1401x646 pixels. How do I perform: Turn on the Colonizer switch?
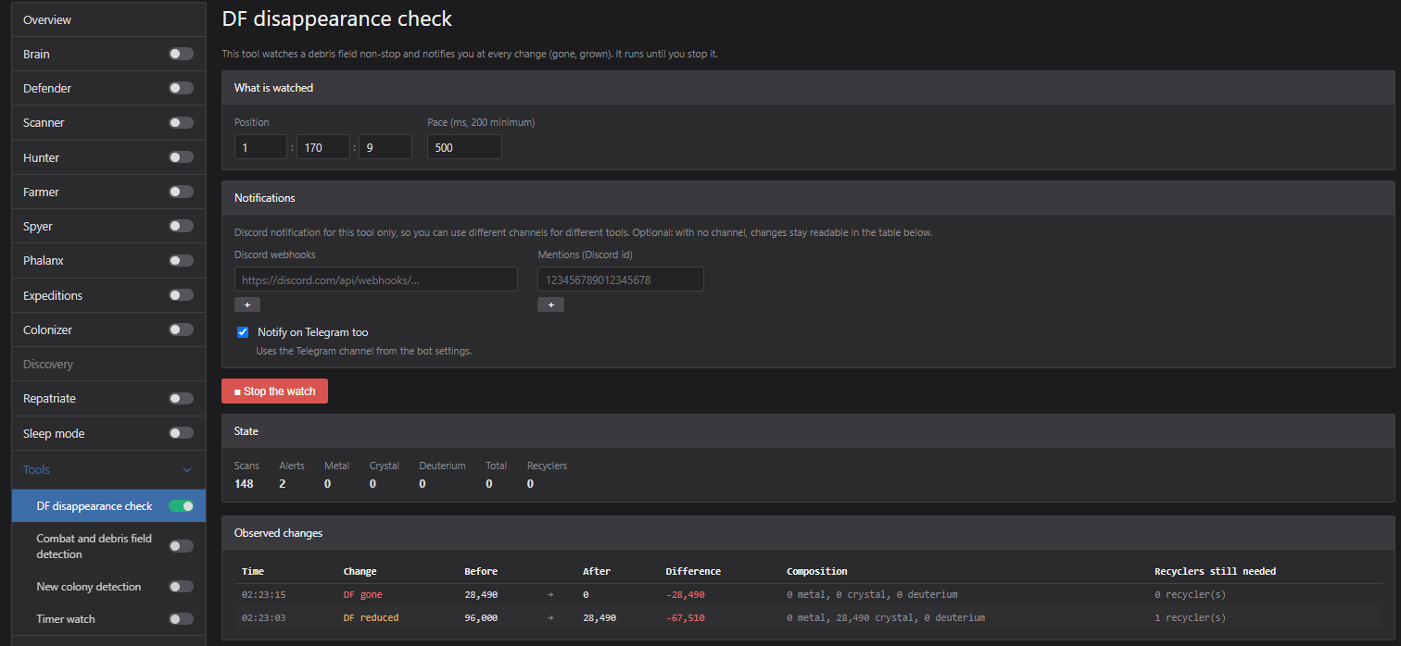[182, 329]
